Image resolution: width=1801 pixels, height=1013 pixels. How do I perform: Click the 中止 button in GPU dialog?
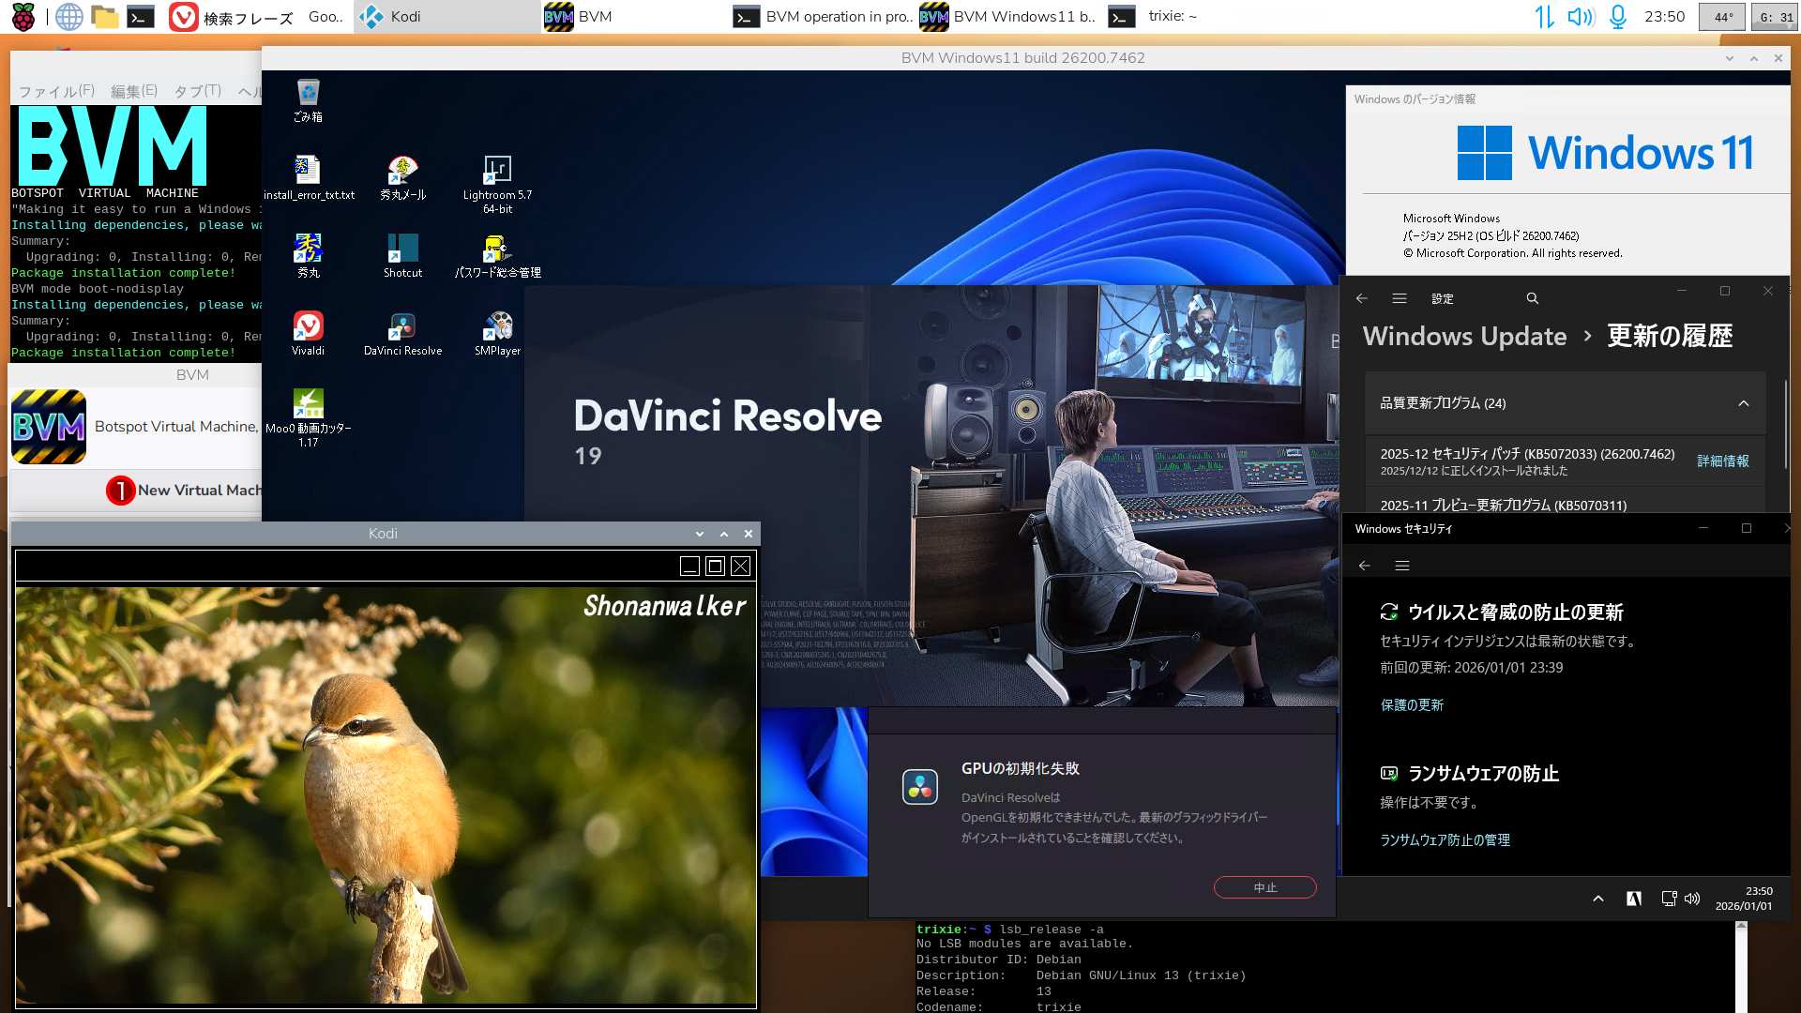click(1264, 887)
